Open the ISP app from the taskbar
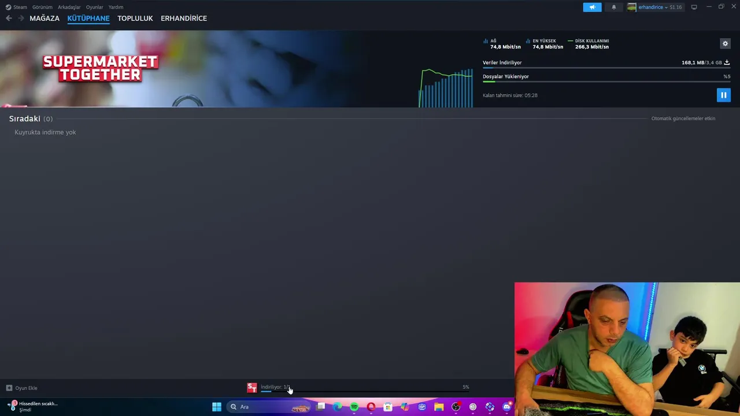 [422, 407]
